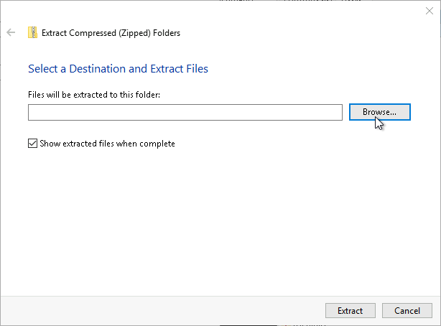Click the word "Folders" in the dialog title

pos(166,32)
